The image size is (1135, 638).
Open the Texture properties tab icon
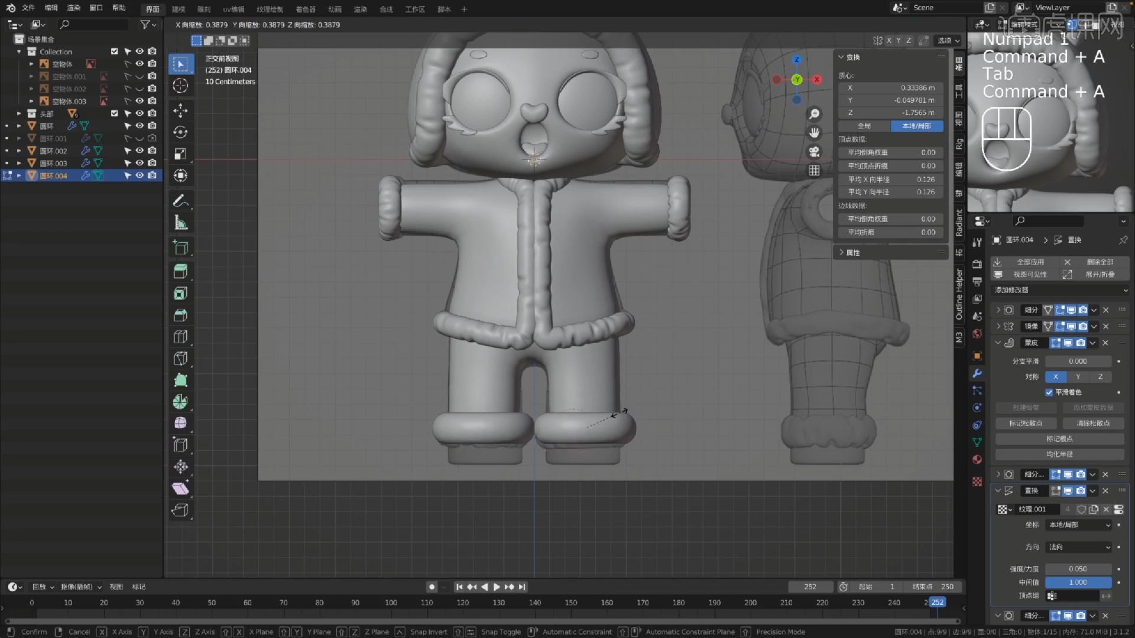click(x=977, y=481)
